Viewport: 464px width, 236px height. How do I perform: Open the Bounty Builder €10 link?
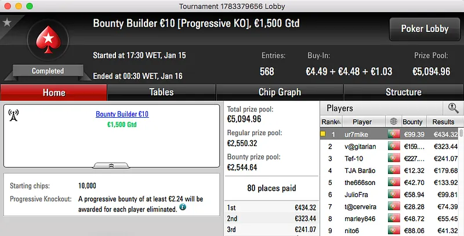click(x=122, y=114)
